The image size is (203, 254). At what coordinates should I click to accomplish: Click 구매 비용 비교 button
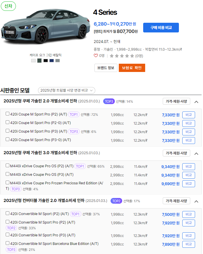pyautogui.click(x=161, y=28)
